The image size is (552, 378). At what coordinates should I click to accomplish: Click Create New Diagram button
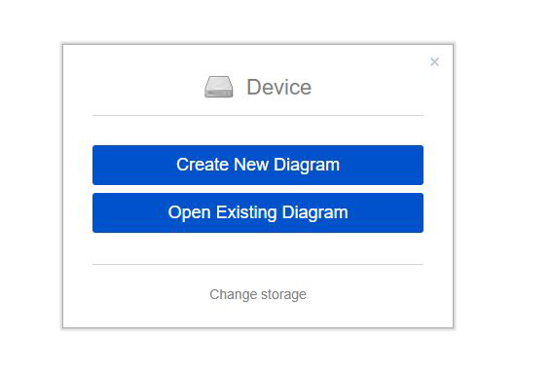pyautogui.click(x=258, y=165)
